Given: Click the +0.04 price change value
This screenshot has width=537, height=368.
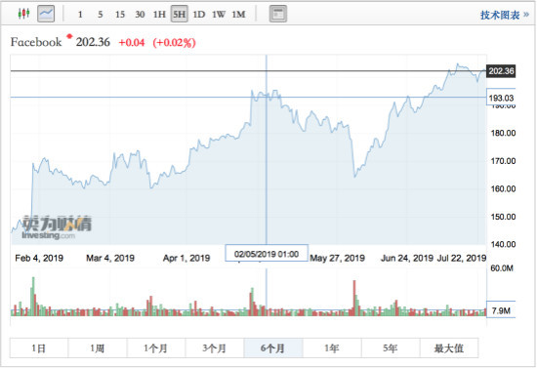Looking at the screenshot, I should [x=132, y=42].
